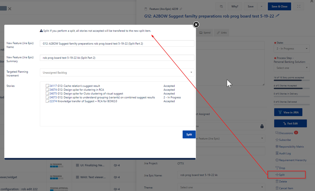Click the View in JIRA button
Viewport: 315px width, 191px height.
(x=288, y=112)
